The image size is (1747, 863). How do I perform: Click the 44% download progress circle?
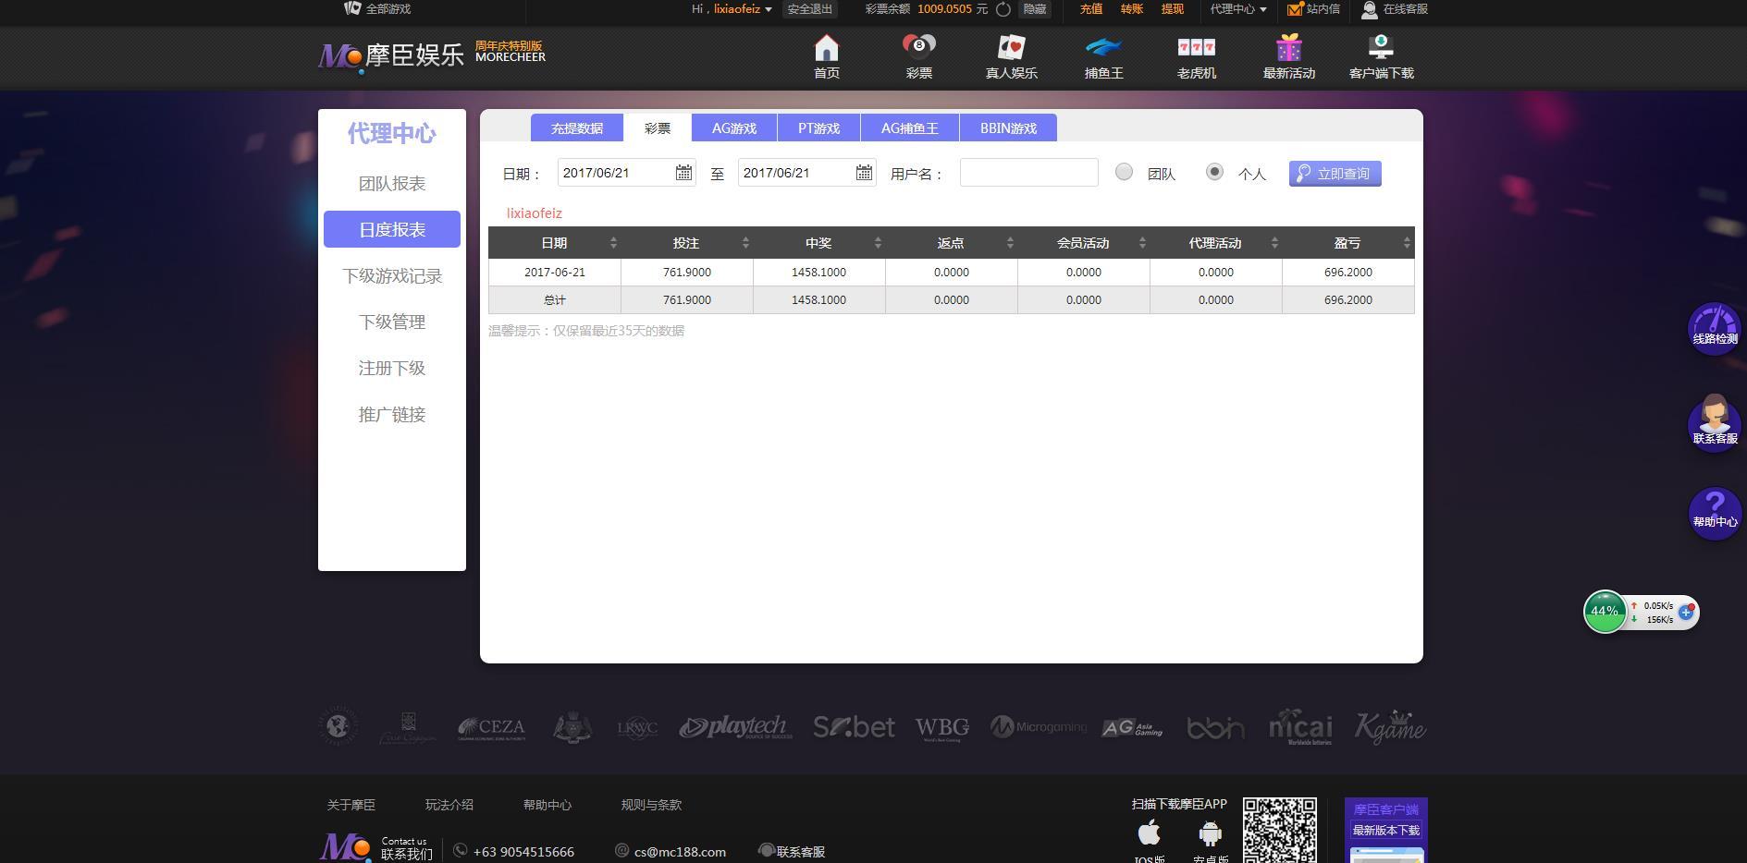tap(1605, 611)
